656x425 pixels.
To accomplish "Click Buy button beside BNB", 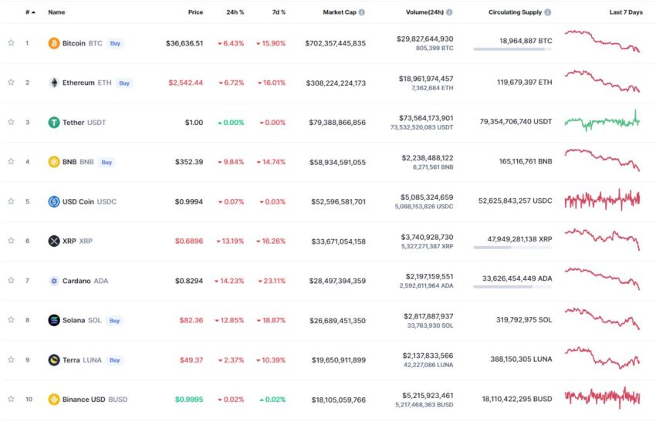I will [x=107, y=162].
